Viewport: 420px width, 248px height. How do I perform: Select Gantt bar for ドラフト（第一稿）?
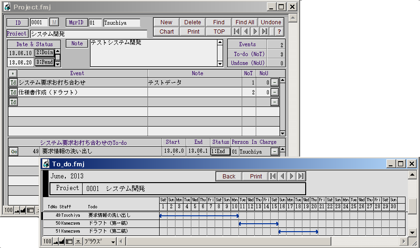tap(259, 224)
